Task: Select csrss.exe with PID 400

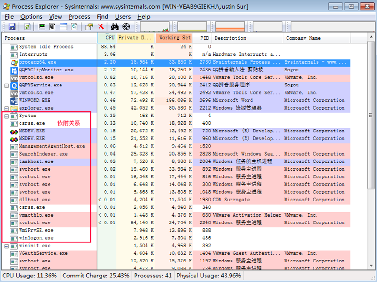Action: pyautogui.click(x=176, y=123)
